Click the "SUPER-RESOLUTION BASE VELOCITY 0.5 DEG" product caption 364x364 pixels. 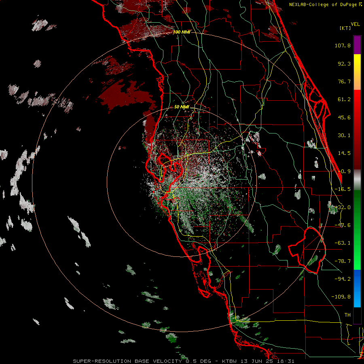(142, 361)
